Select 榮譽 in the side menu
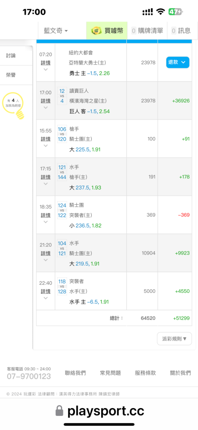Image resolution: width=198 pixels, height=430 pixels. 11,75
